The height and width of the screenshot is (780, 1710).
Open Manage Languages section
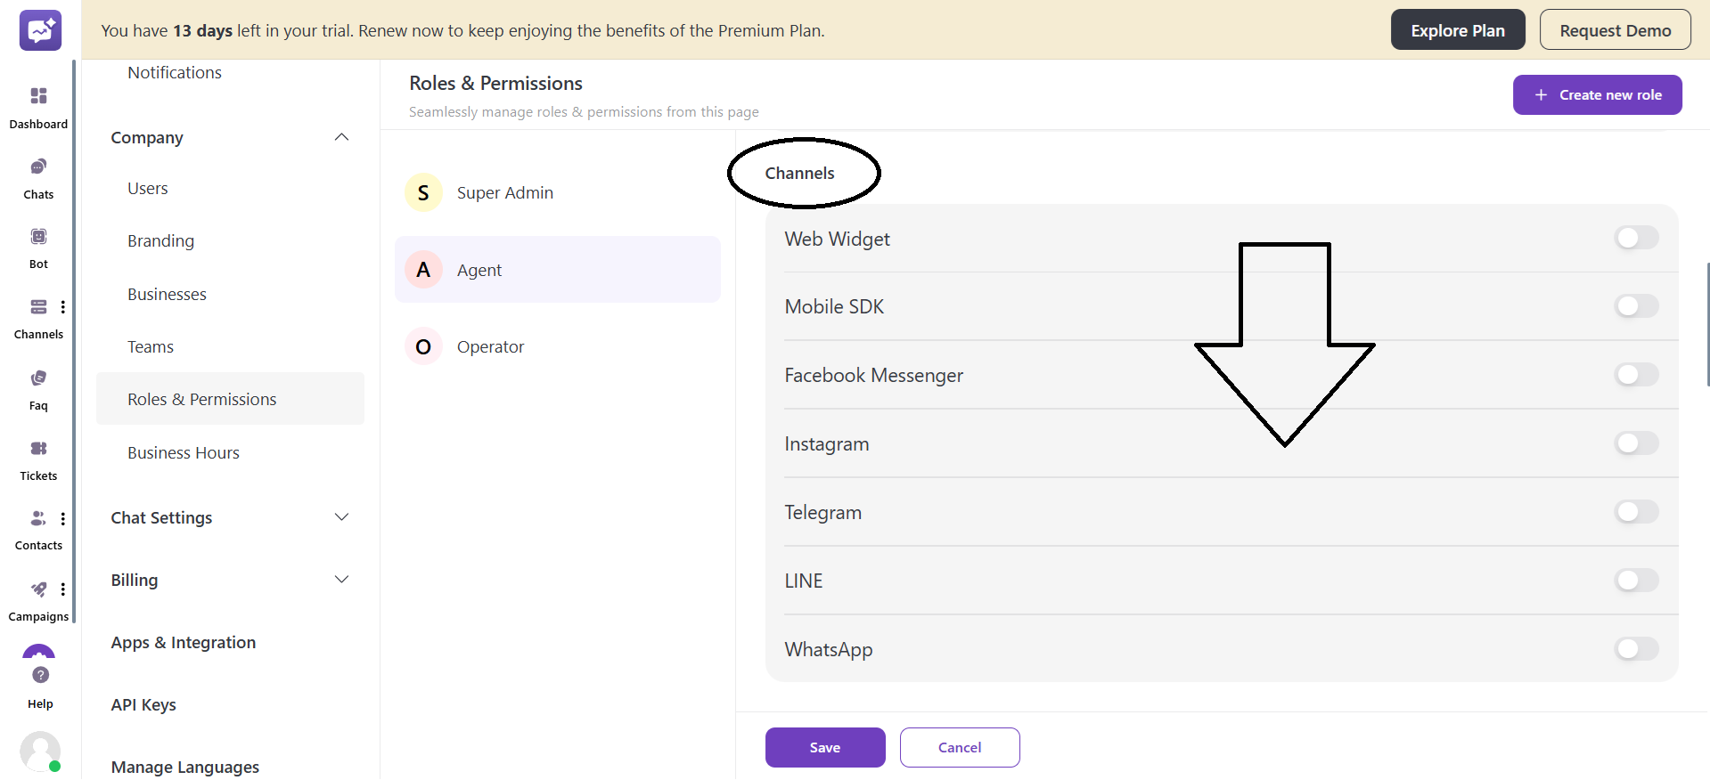pyautogui.click(x=185, y=767)
